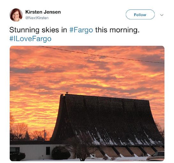Viewport: 174px width, 163px height.
Task: Click the roof vent atop the building
Action: click(67, 93)
